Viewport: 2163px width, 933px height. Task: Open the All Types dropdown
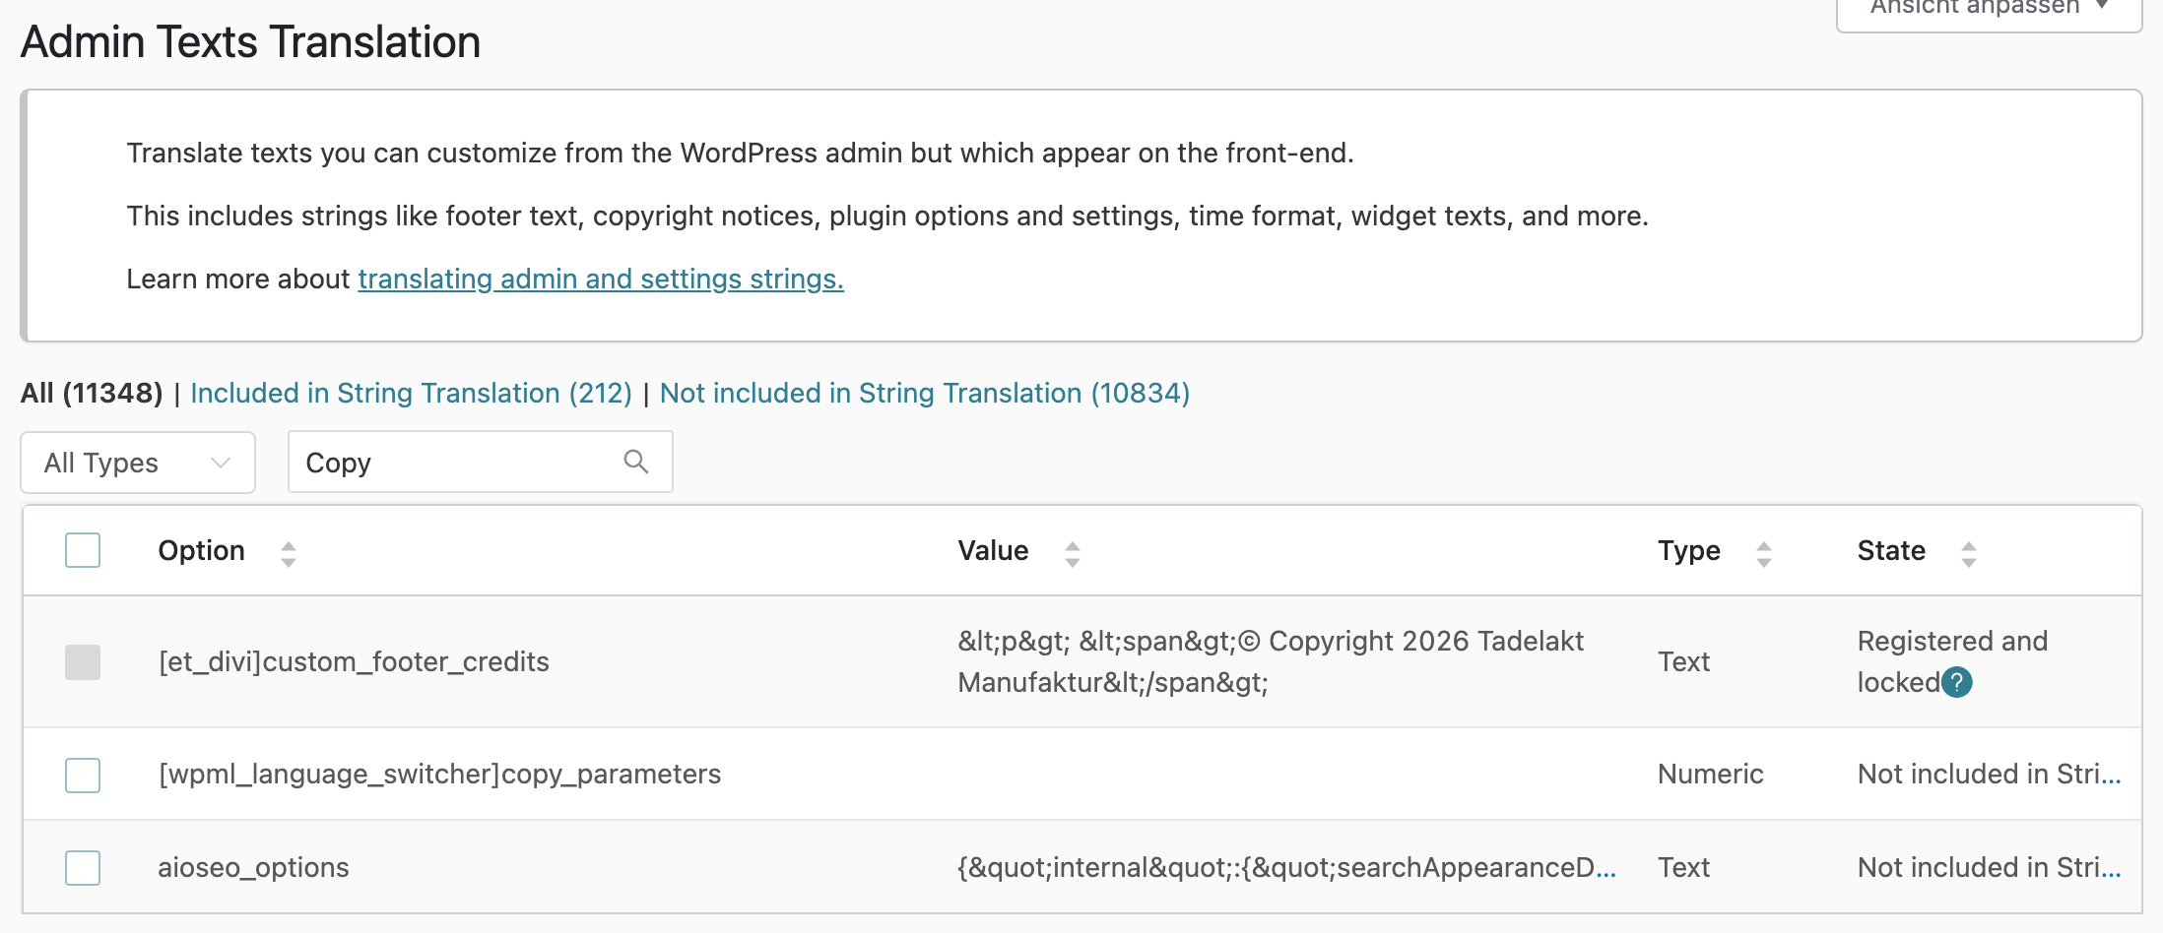(138, 463)
